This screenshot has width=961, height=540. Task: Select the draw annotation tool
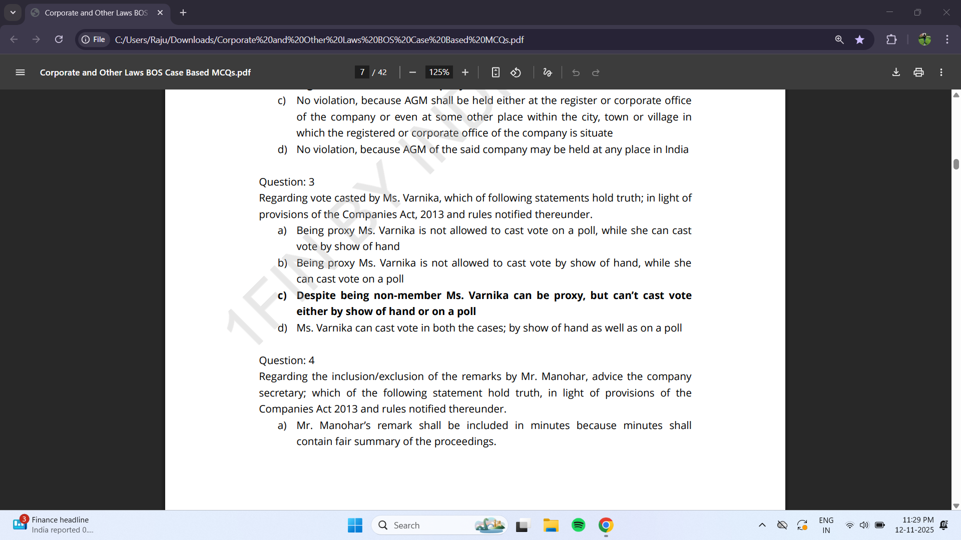click(x=548, y=72)
